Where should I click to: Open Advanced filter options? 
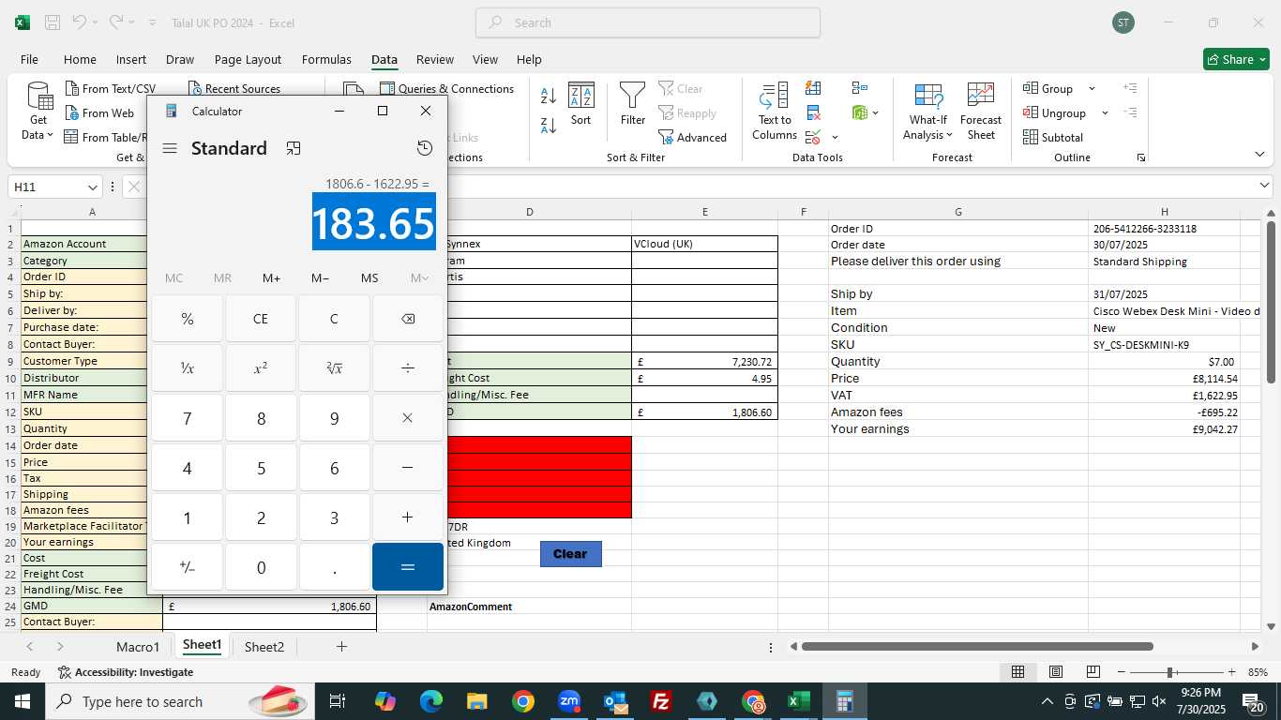tap(692, 137)
